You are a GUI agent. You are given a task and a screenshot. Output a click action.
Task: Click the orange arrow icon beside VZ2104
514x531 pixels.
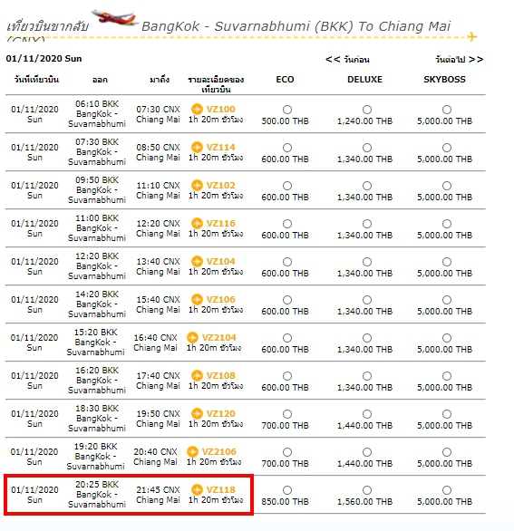click(x=192, y=337)
